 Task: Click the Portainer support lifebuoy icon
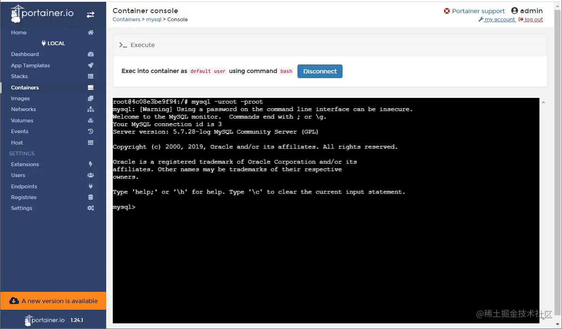point(446,11)
